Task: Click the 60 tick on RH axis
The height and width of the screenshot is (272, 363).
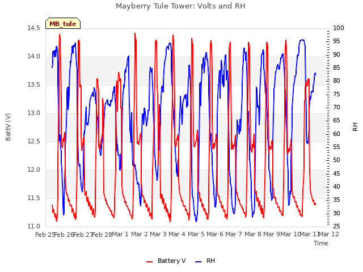Action: pyautogui.click(x=336, y=134)
